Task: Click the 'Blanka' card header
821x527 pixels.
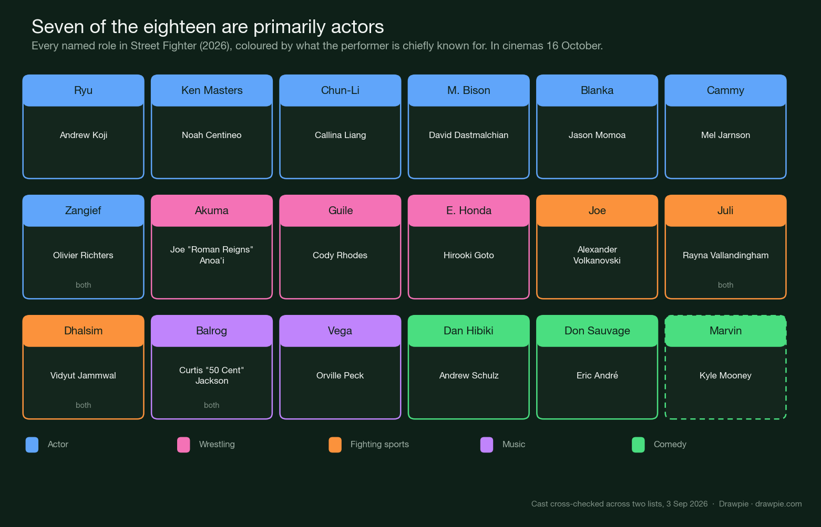Action: pos(597,90)
